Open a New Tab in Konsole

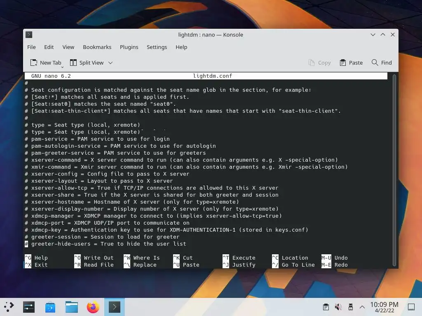click(x=46, y=63)
